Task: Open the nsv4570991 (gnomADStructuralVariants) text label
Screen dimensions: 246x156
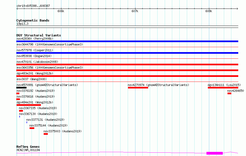Action: pyautogui.click(x=47, y=85)
